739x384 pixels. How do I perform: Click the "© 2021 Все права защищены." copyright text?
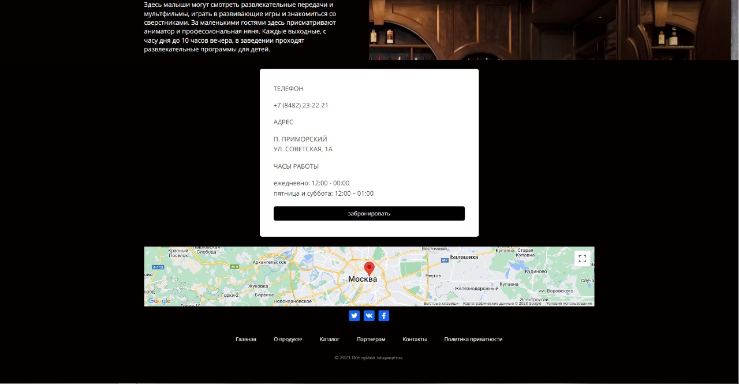tap(369, 357)
